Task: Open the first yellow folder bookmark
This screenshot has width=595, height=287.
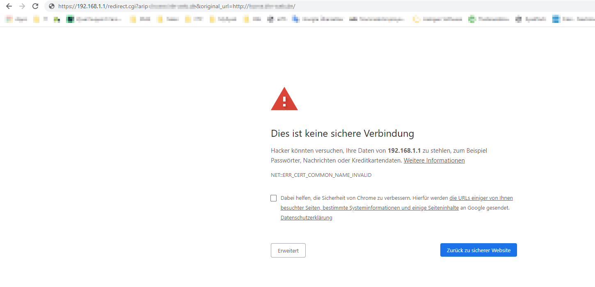Action: [37, 19]
